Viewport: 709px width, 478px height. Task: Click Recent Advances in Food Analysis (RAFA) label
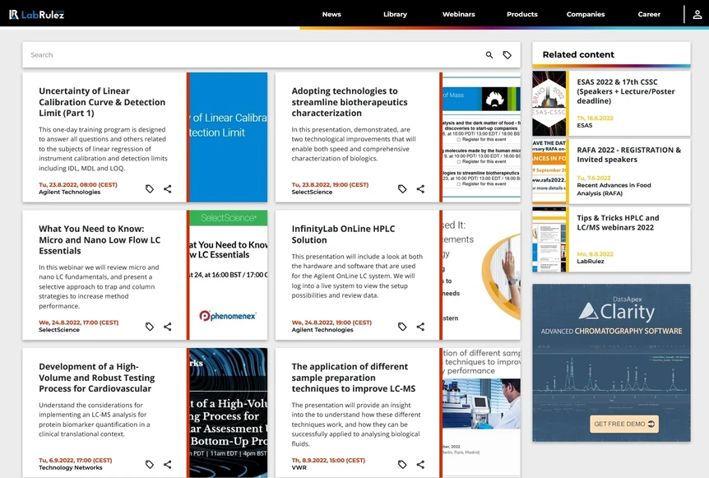(614, 189)
